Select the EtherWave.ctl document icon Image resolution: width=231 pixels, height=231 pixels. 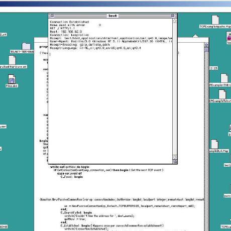(x=12, y=60)
